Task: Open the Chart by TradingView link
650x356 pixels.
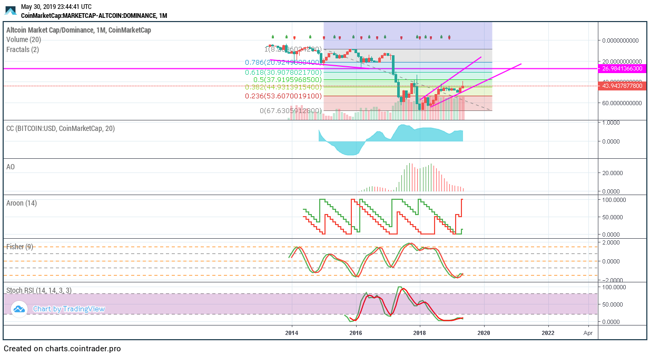Action: 68,309
